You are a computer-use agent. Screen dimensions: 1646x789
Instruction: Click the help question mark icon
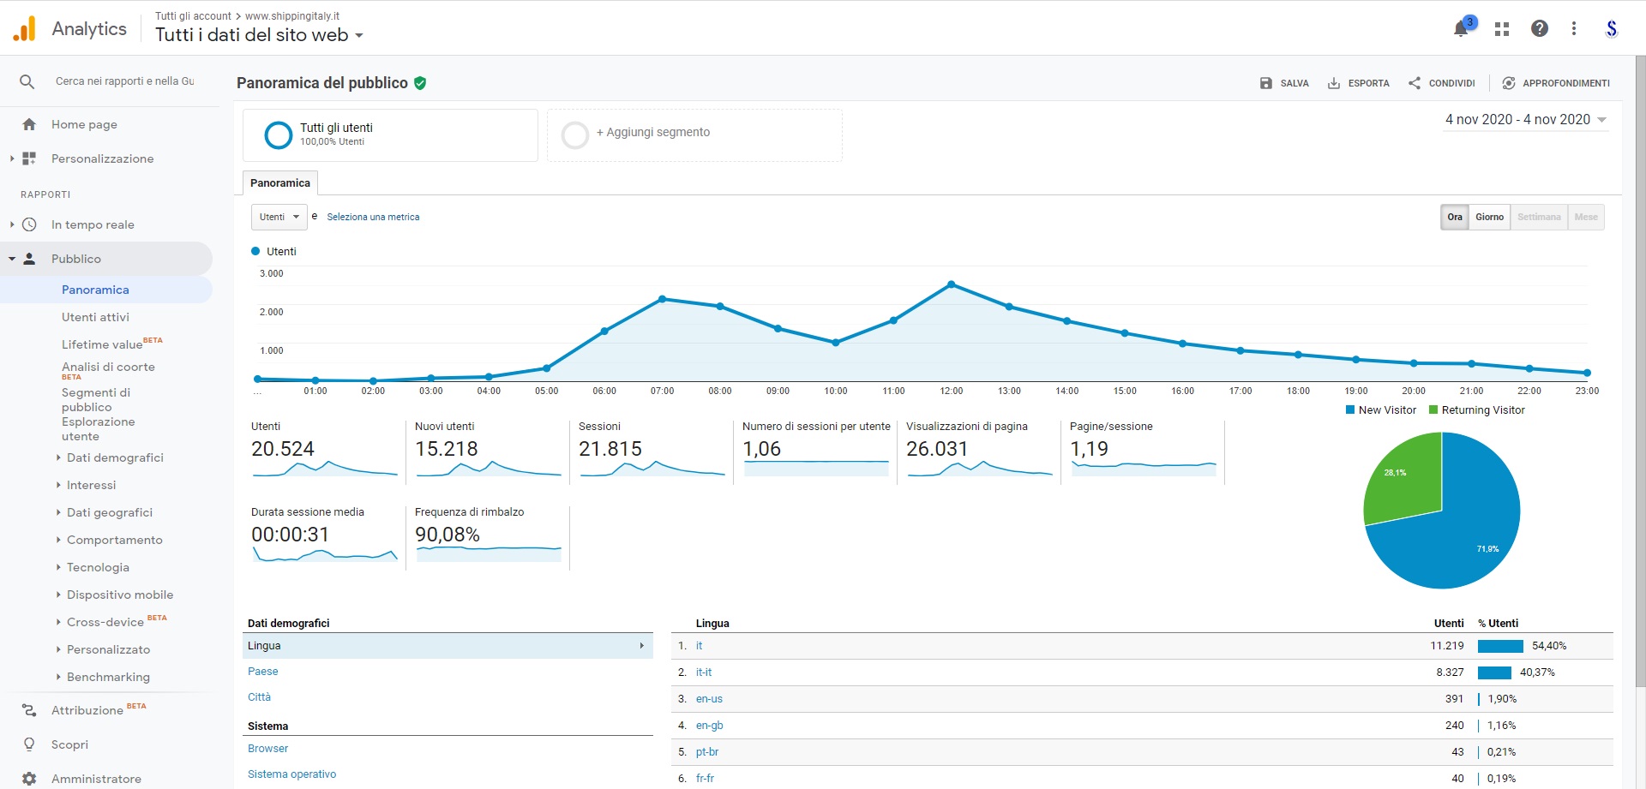[x=1539, y=29]
